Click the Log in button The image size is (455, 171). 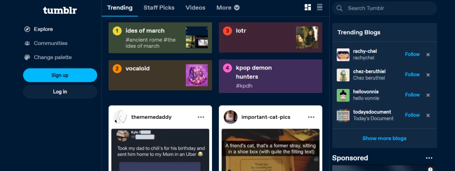60,92
